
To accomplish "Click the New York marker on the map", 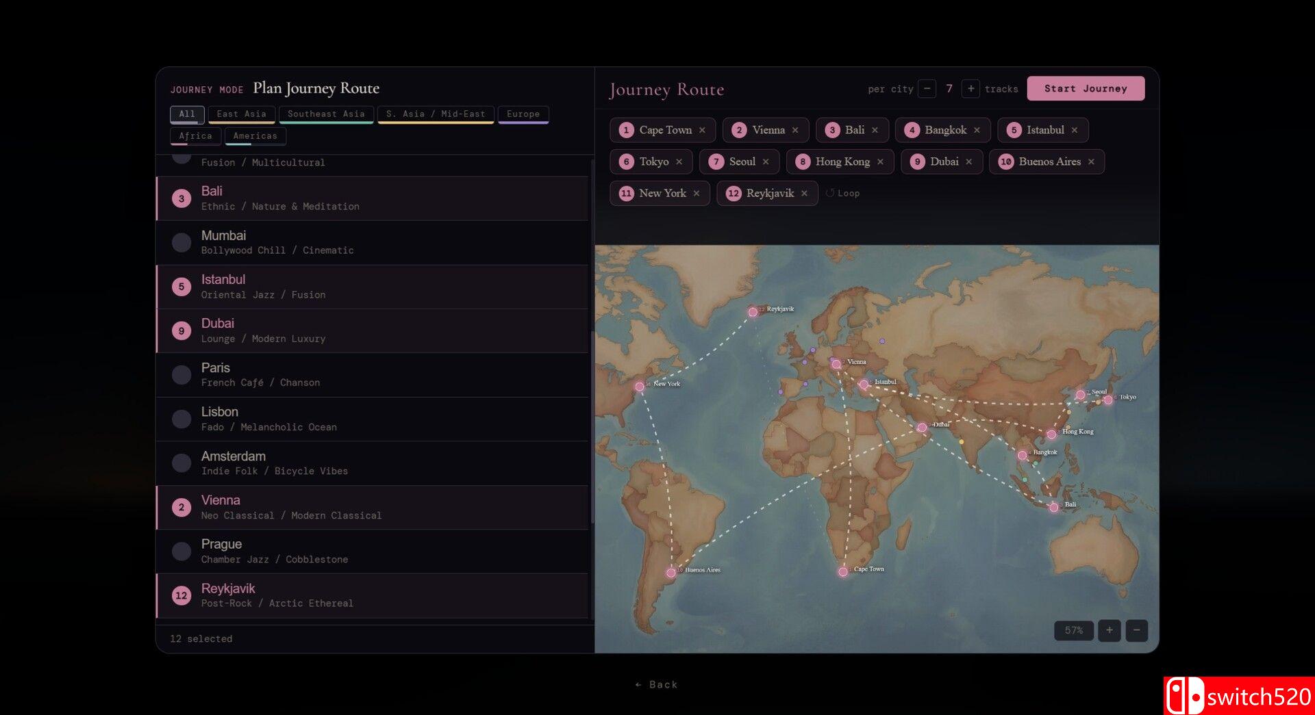I will click(639, 387).
